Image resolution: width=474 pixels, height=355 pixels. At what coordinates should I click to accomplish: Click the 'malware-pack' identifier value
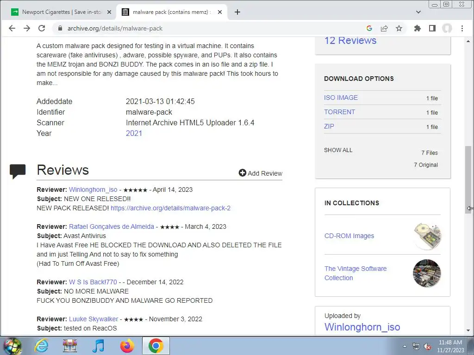point(149,112)
